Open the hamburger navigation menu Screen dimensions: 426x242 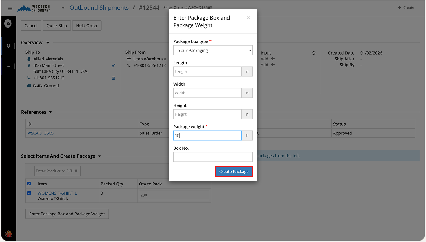tap(10, 8)
